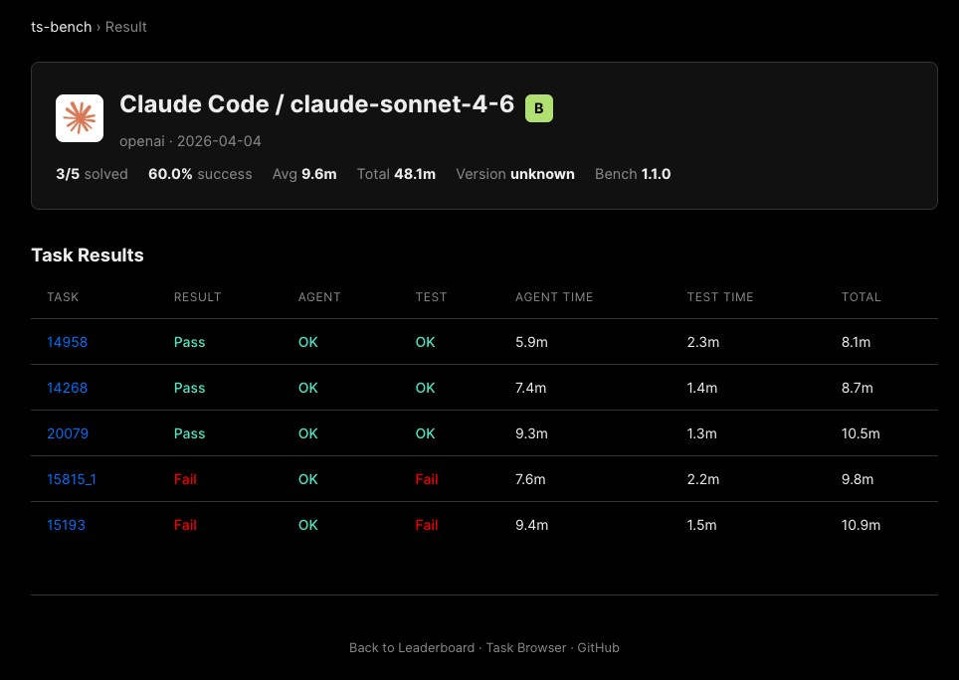Click agent time 7.6m
The image size is (959, 680).
pyautogui.click(x=530, y=479)
